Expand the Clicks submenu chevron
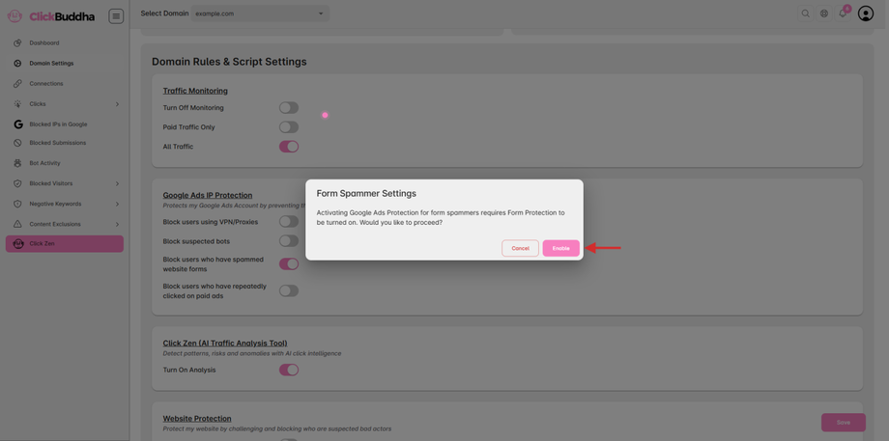 (x=117, y=104)
